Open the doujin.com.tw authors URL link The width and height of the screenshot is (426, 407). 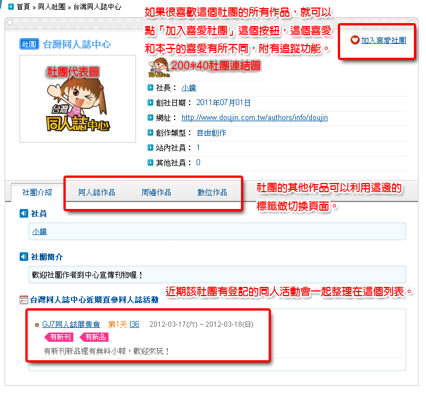[x=255, y=118]
